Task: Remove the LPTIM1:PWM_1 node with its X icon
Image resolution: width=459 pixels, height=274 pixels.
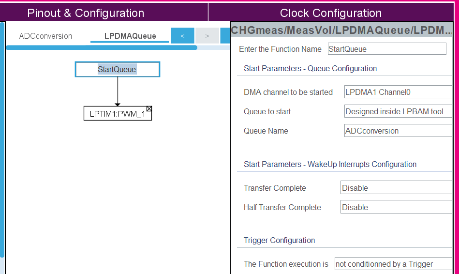Action: point(149,109)
